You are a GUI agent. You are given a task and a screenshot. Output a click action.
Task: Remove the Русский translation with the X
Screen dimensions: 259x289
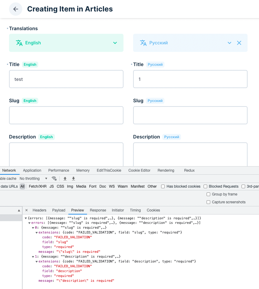click(x=239, y=43)
